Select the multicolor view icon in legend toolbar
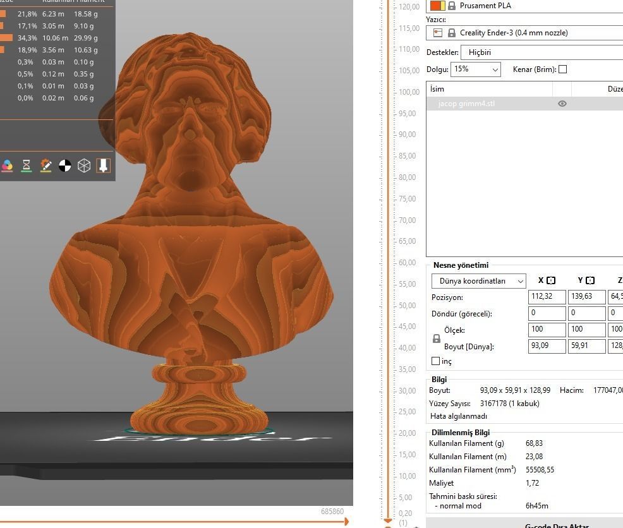623x528 pixels. [7, 165]
